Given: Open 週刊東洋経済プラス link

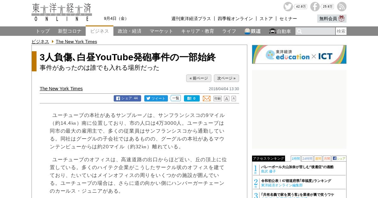Looking at the screenshot, I should 191,19.
